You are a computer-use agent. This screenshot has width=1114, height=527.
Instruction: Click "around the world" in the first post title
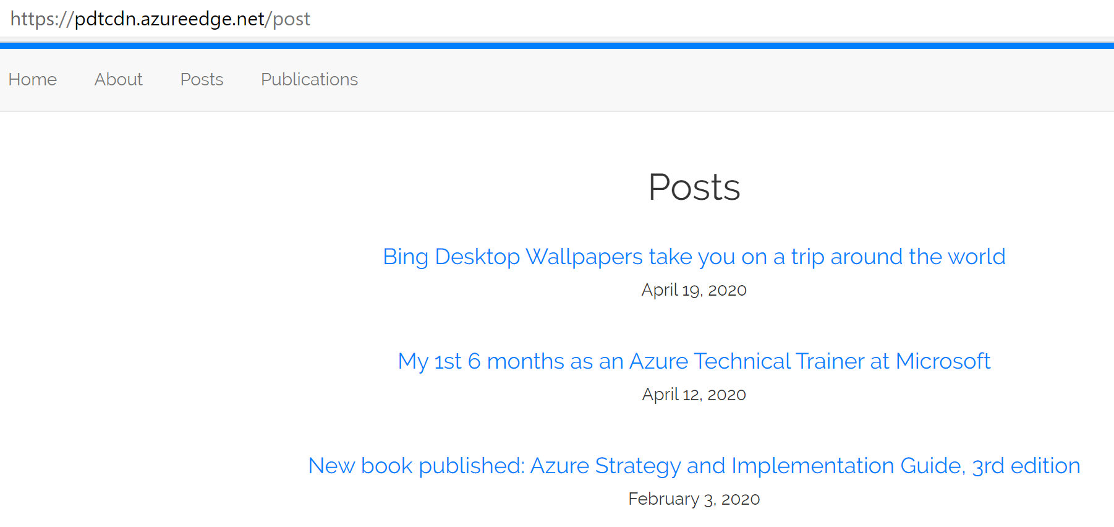[917, 257]
